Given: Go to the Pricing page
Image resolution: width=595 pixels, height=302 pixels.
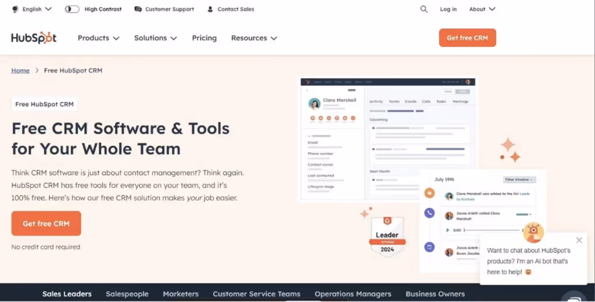Looking at the screenshot, I should (x=204, y=38).
